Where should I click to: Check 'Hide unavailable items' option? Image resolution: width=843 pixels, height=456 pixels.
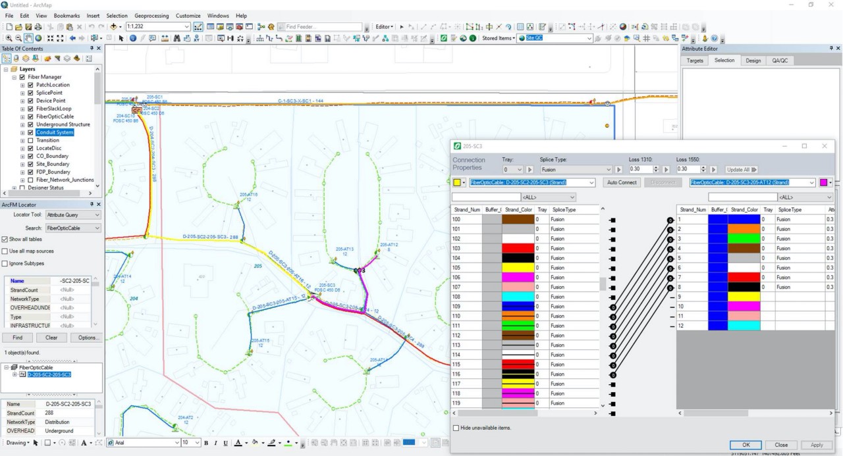click(456, 428)
